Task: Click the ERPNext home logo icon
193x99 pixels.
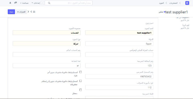Action: 187,3
